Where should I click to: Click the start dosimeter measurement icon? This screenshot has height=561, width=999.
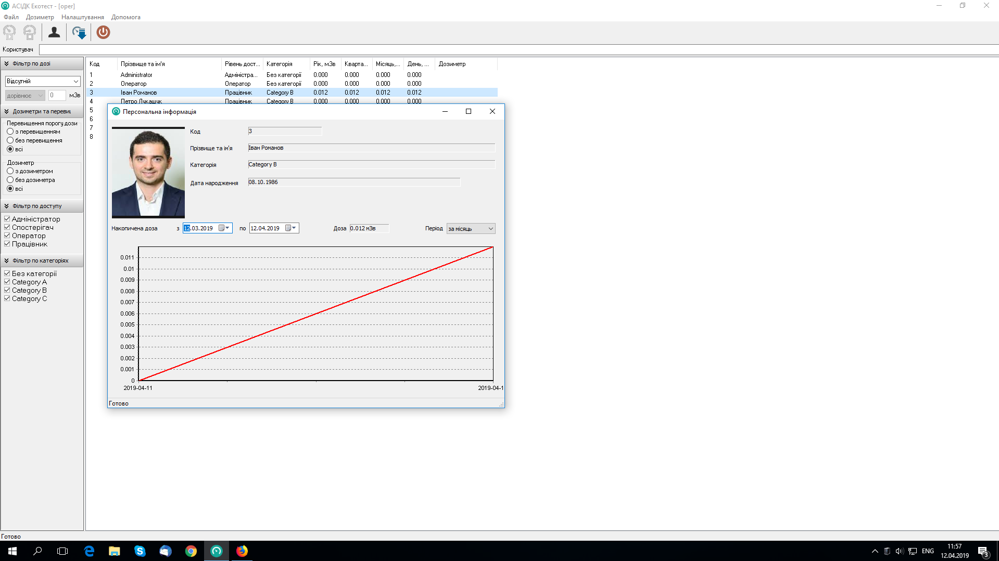tap(9, 32)
